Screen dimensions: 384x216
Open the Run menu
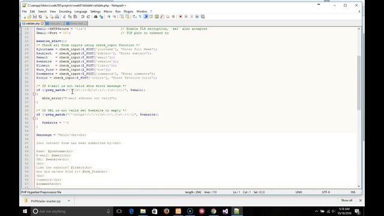pos(118,11)
